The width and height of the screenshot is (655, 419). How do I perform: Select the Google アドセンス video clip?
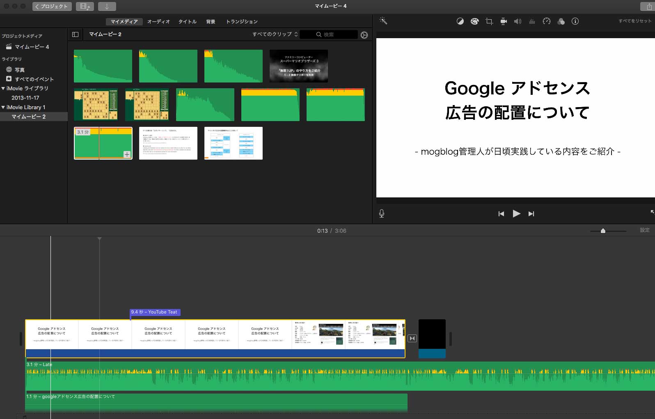[215, 339]
